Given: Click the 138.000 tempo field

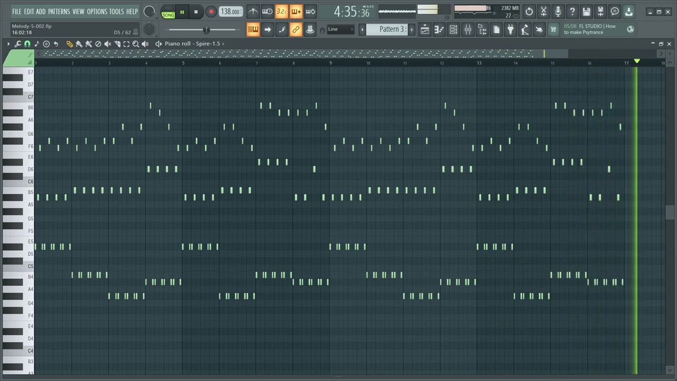Looking at the screenshot, I should coord(231,12).
